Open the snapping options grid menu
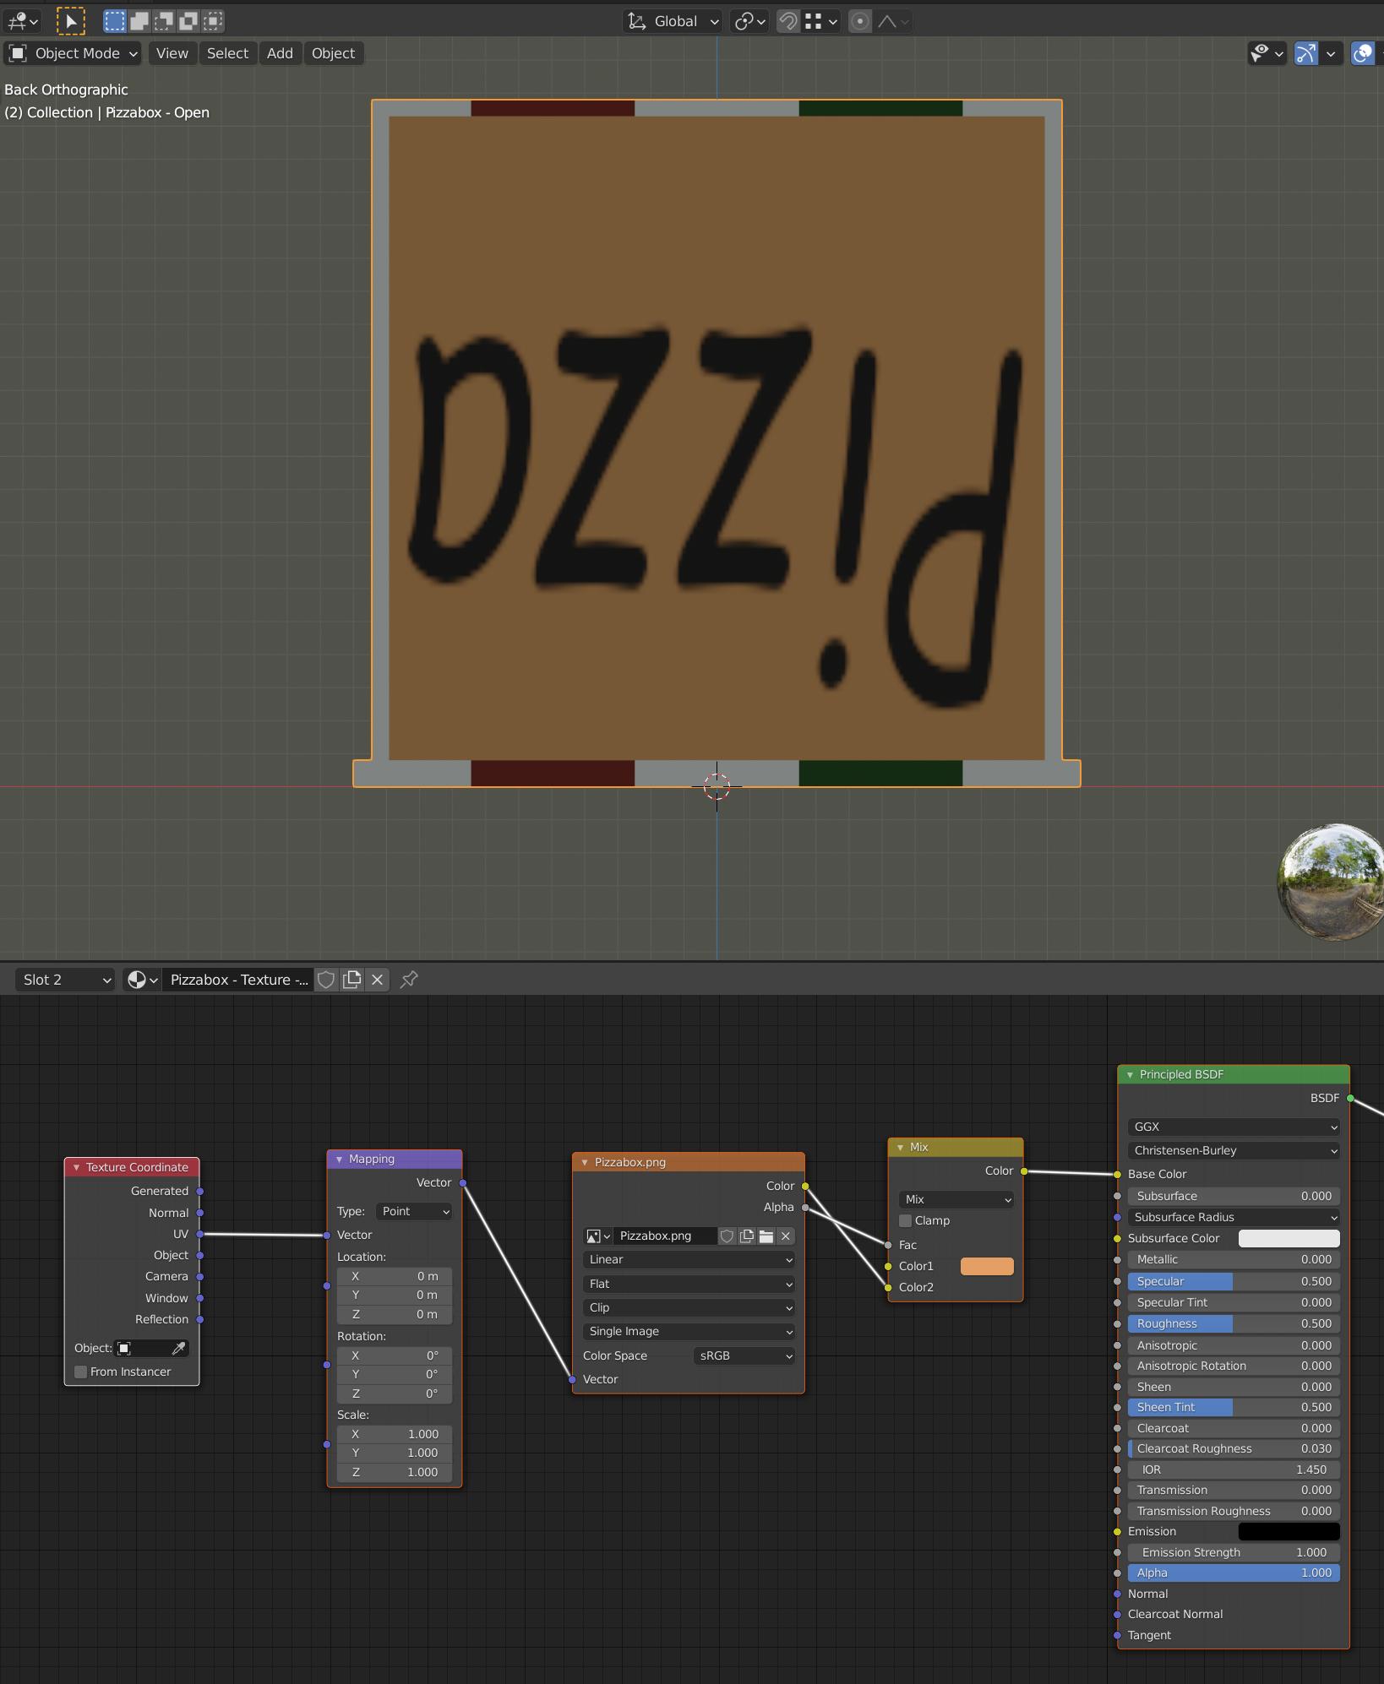 click(x=820, y=21)
